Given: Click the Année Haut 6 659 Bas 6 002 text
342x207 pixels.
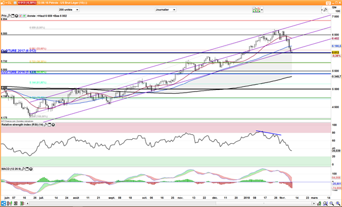Looking at the screenshot, I should (x=47, y=16).
